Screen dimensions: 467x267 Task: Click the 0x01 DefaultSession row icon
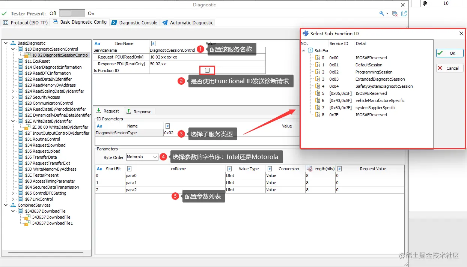click(x=318, y=65)
